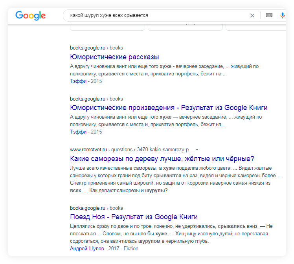The image size is (294, 264).
Task: Click books.google.ru URL above Юмористические рассказы
Action: [x=96, y=48]
